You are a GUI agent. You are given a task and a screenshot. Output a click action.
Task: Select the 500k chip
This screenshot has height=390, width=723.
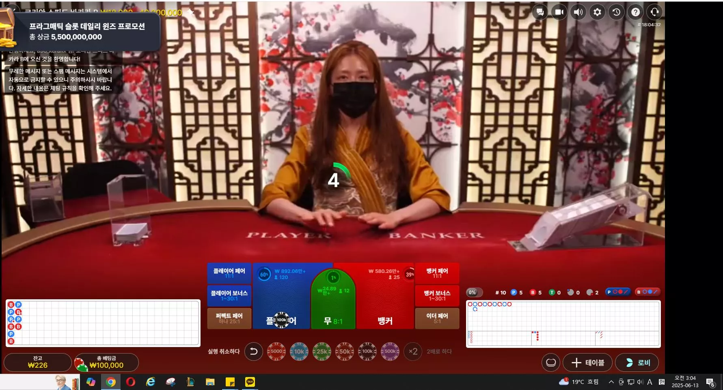click(x=390, y=352)
